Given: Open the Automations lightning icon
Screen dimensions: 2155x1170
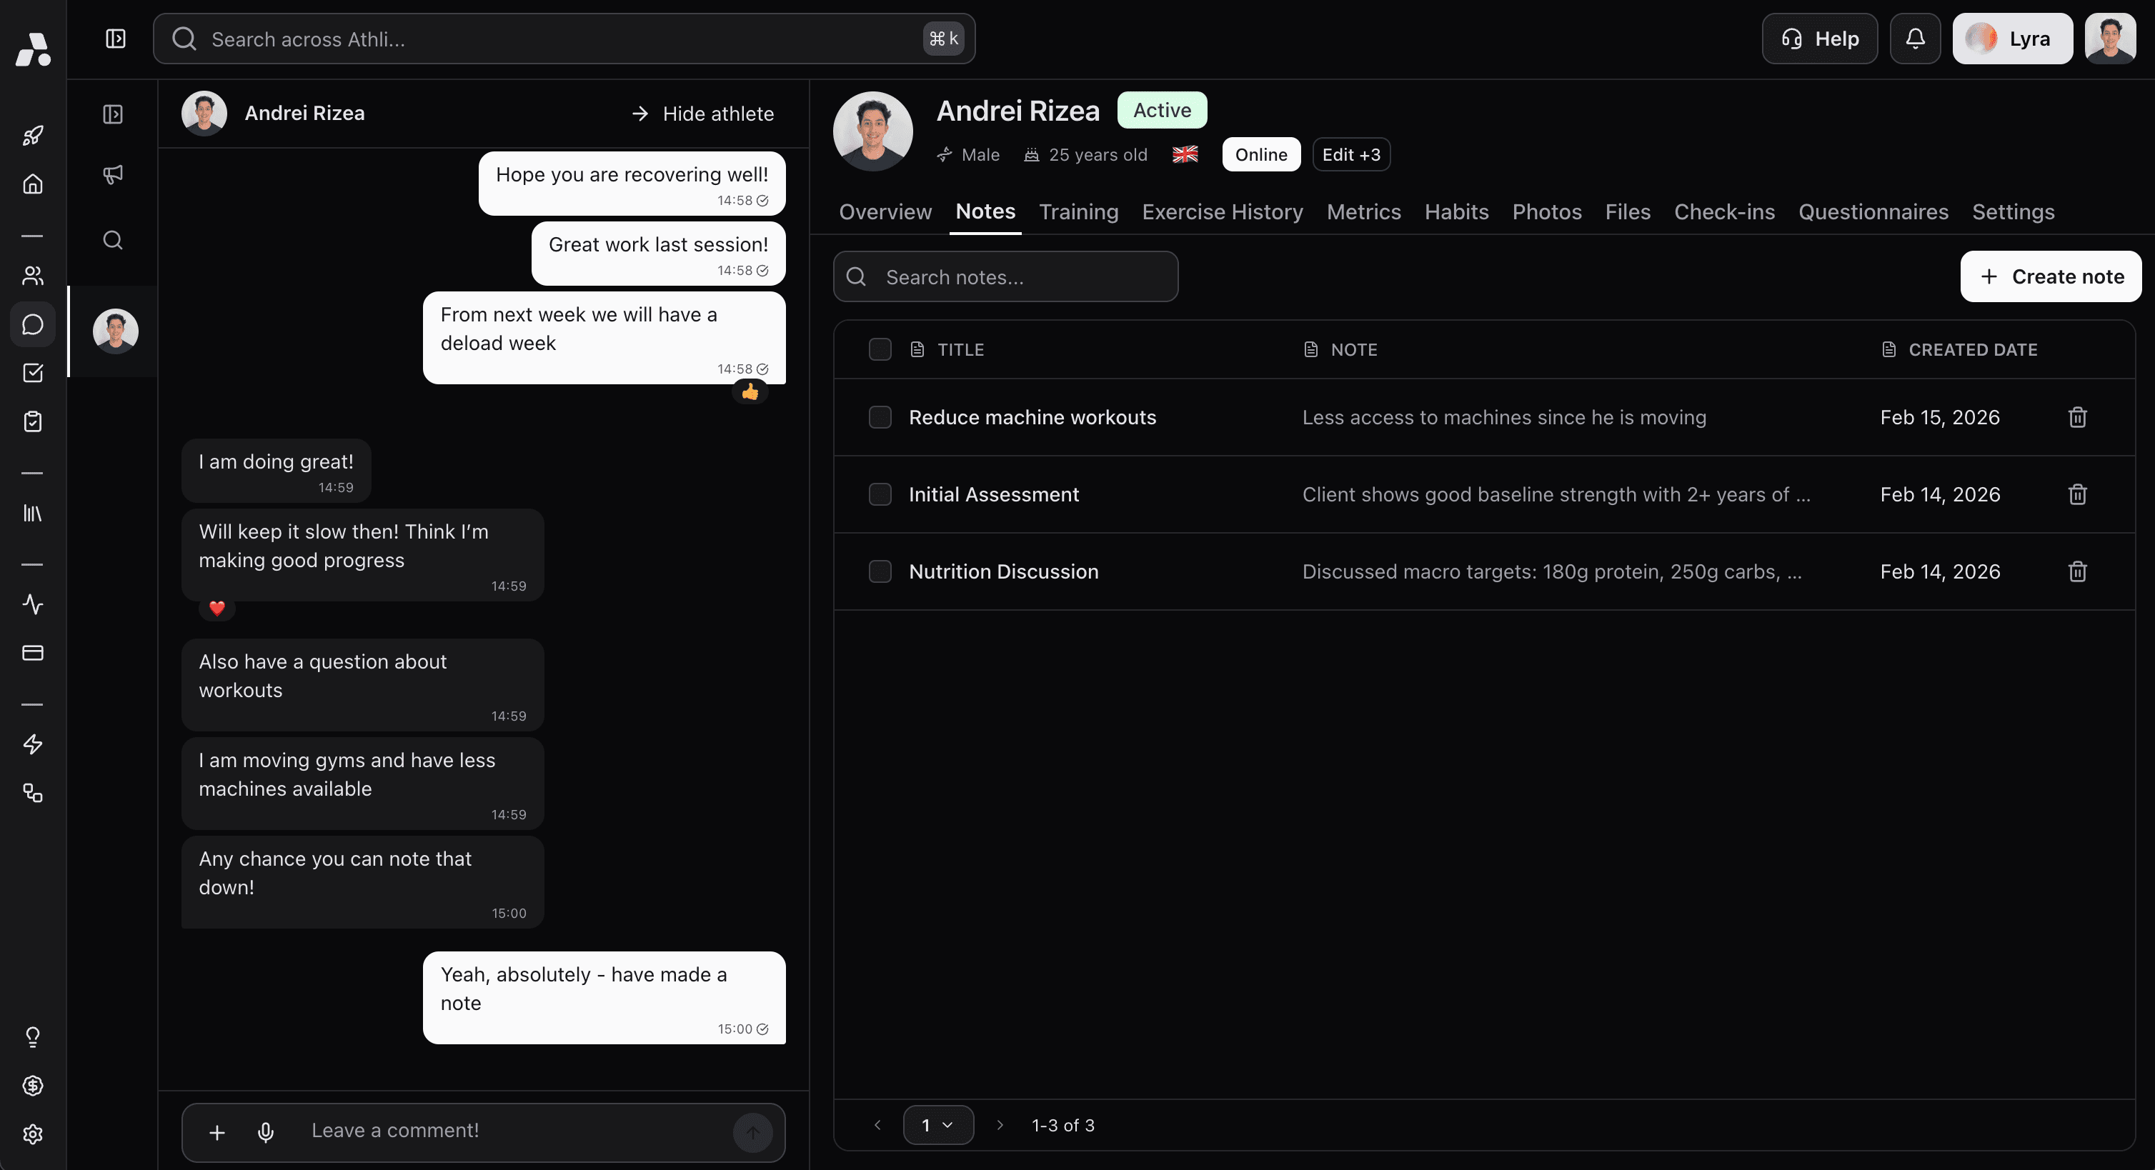Looking at the screenshot, I should [x=34, y=744].
